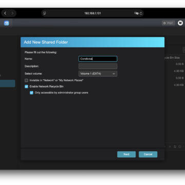Open the M user avatar menu
This screenshot has height=185, width=185.
(180, 23)
